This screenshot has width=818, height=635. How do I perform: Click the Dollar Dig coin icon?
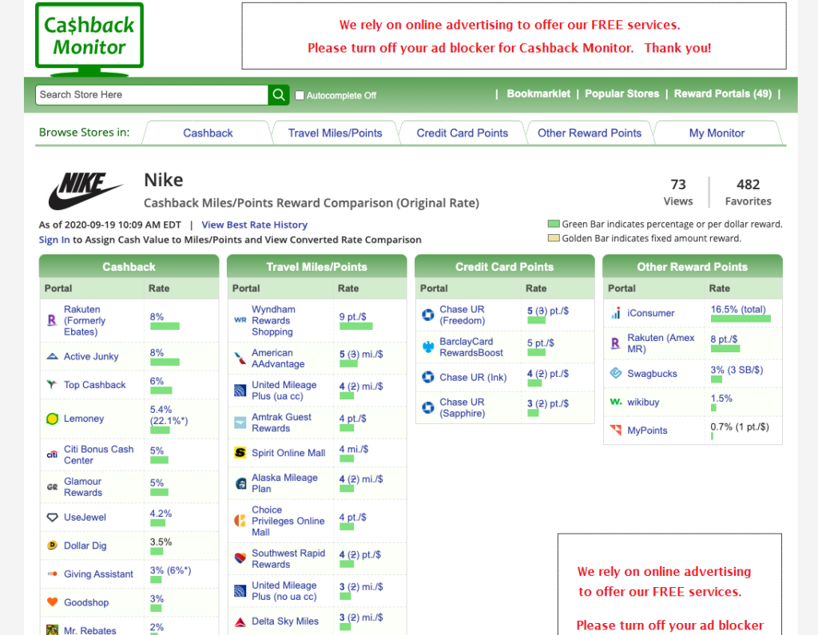click(52, 546)
